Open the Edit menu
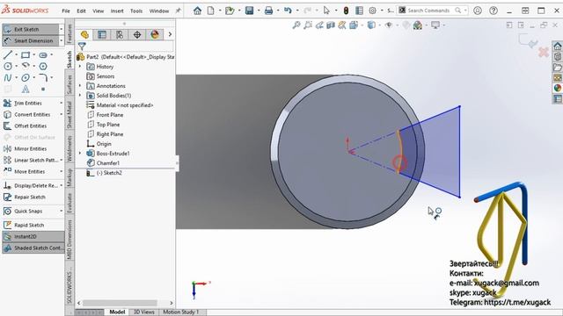Image resolution: width=563 pixels, height=316 pixels. pyautogui.click(x=82, y=11)
